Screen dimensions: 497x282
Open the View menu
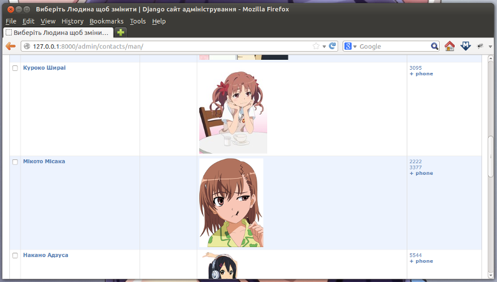(48, 21)
